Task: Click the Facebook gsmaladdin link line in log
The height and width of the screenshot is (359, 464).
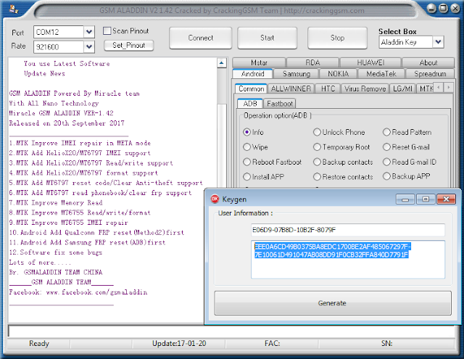Action: coord(78,292)
